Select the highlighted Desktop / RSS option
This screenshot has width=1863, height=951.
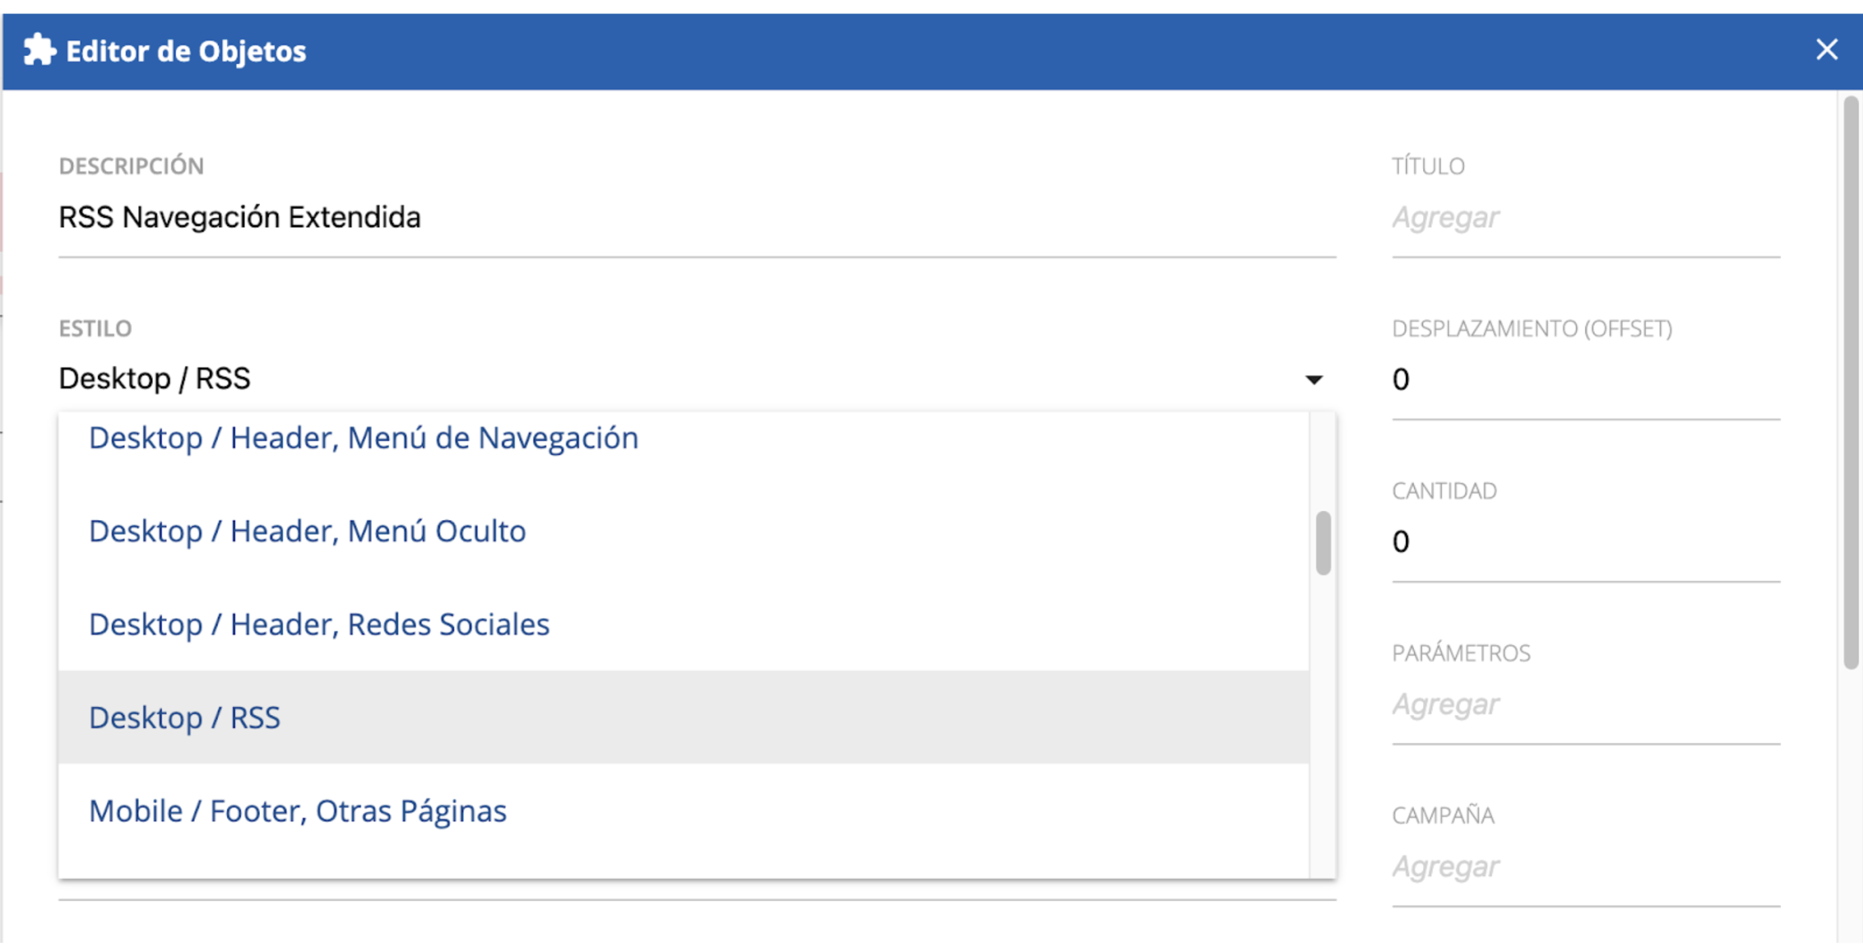pyautogui.click(x=684, y=718)
